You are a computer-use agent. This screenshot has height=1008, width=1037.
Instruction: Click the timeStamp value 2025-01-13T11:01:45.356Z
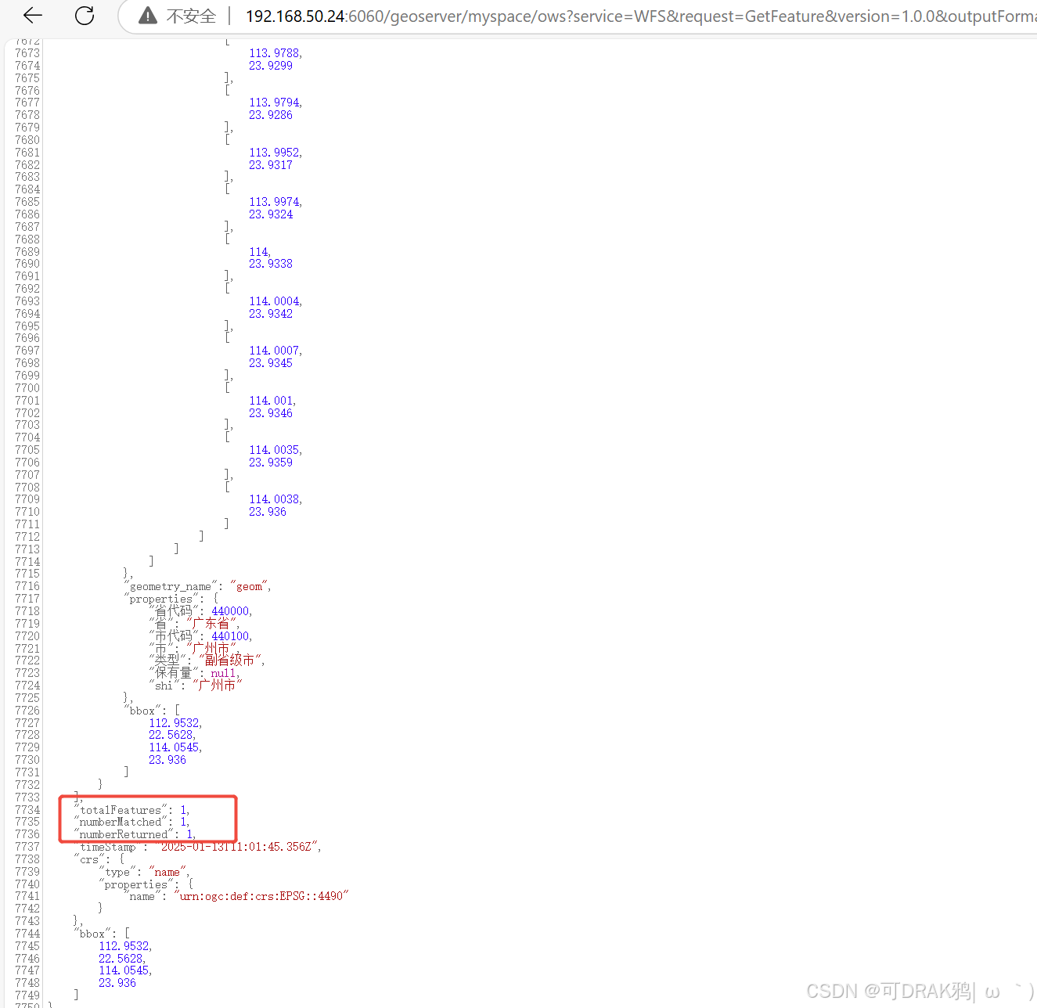coord(238,847)
